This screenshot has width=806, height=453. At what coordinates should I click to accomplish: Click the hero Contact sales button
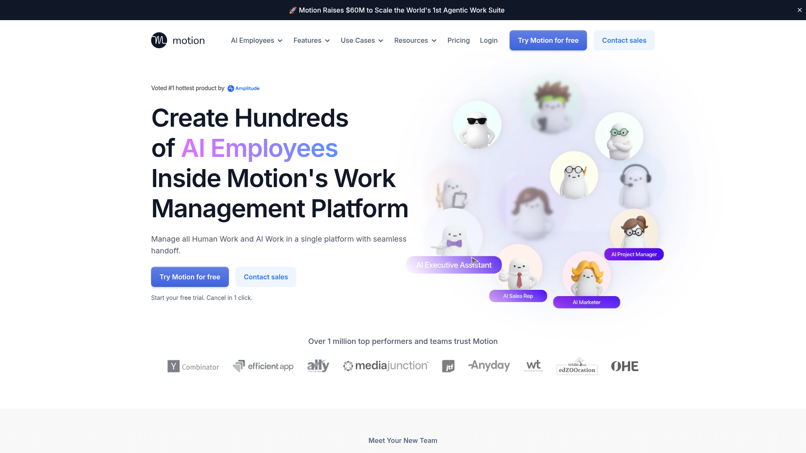click(266, 277)
